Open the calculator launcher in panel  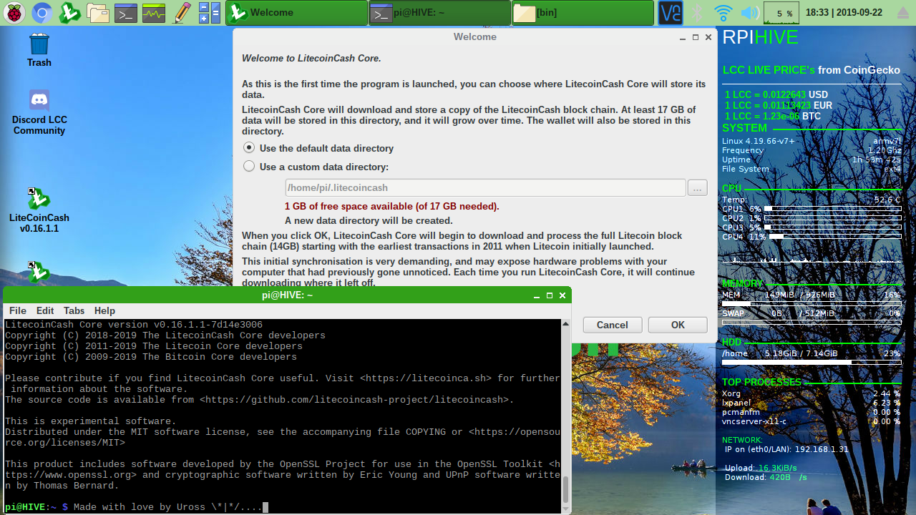(x=209, y=12)
